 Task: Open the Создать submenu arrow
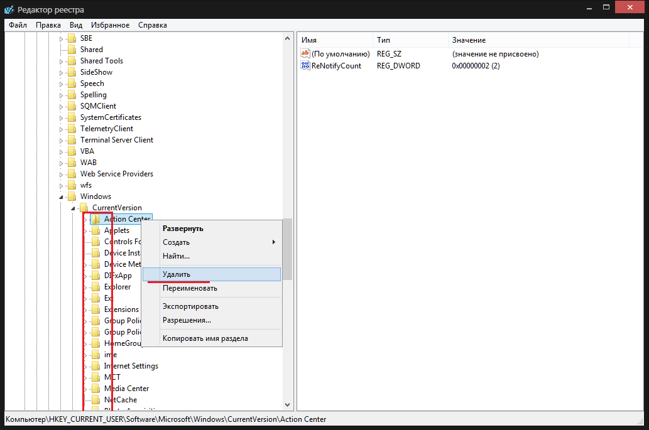click(273, 242)
